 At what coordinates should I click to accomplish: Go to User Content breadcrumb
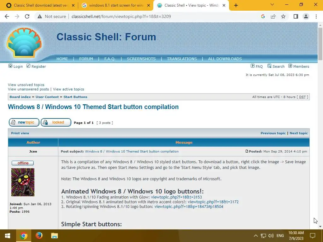click(47, 97)
